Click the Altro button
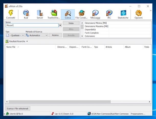Image resolution: width=156 pixels, height=119 pixels. coord(71,29)
